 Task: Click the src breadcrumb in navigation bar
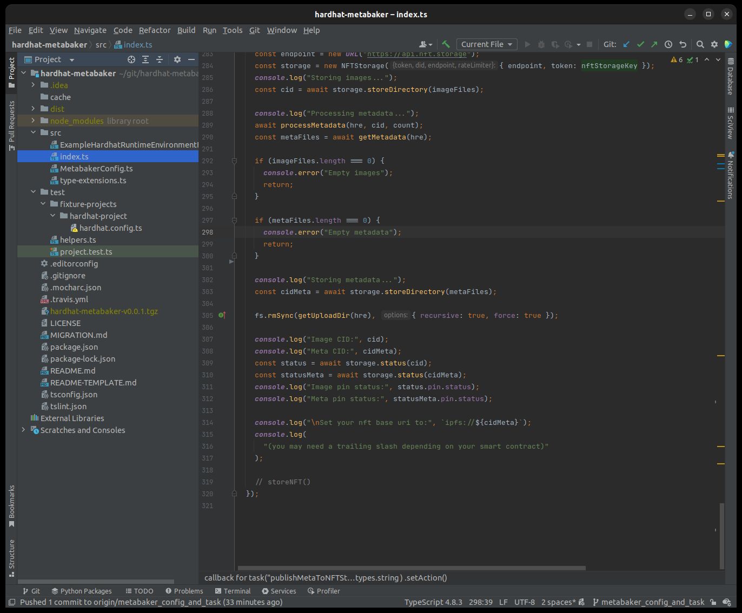pos(101,44)
